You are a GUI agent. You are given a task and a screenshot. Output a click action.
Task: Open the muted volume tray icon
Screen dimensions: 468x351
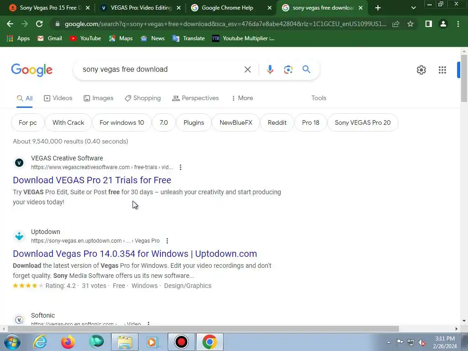click(422, 343)
